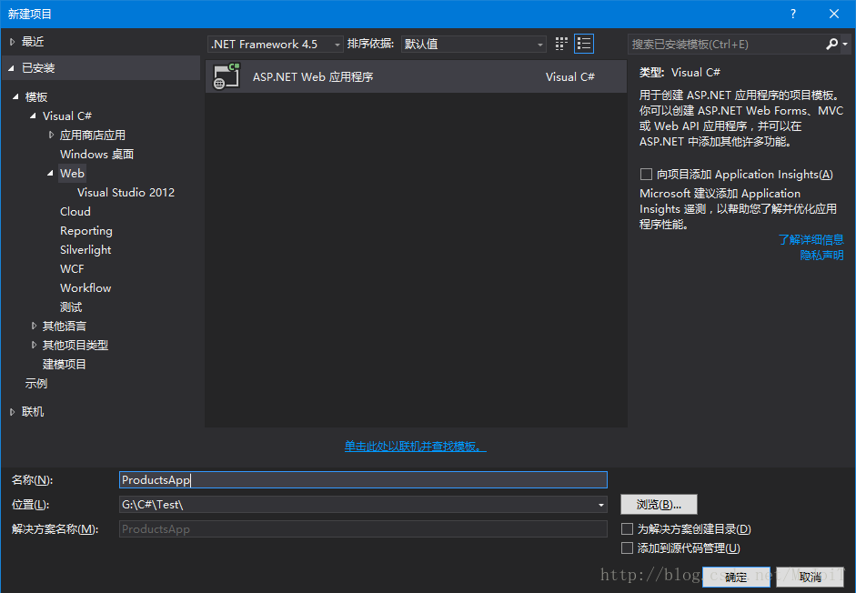This screenshot has height=593, width=856.
Task: Select the Silverlight category
Action: 86,249
